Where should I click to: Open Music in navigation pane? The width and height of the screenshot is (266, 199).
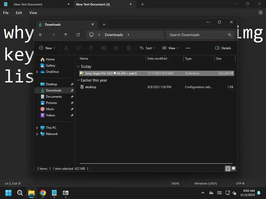click(x=50, y=109)
